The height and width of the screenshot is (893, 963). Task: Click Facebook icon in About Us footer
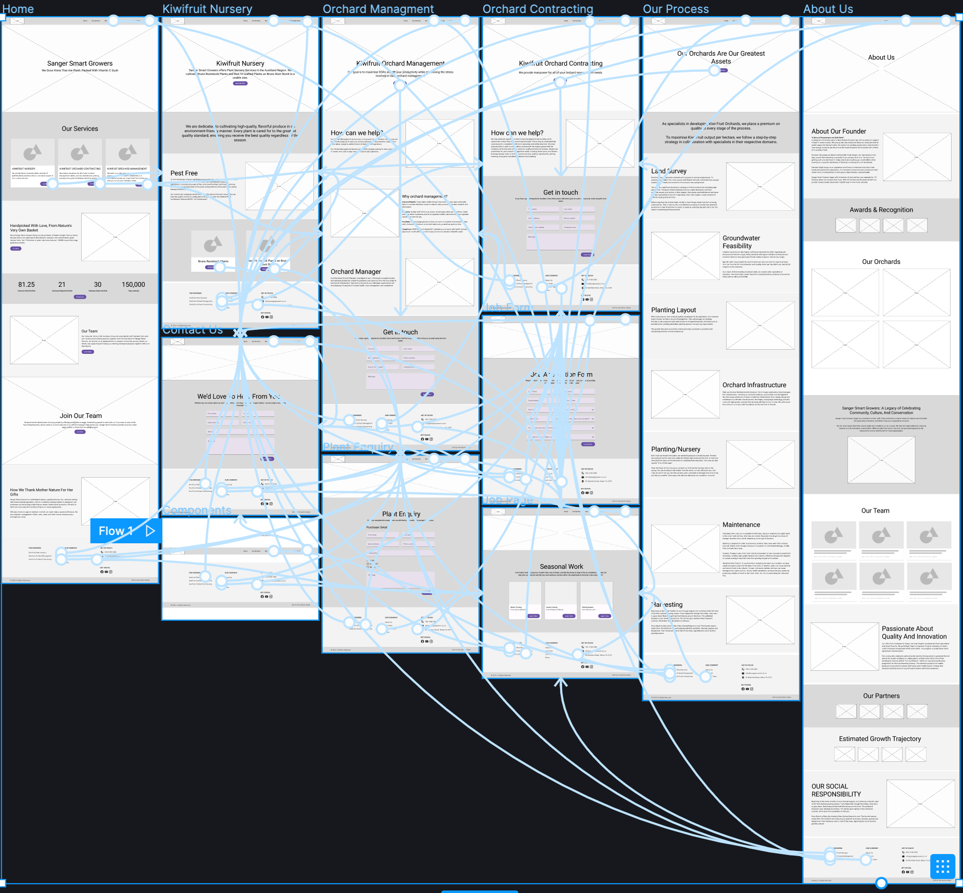pos(903,872)
